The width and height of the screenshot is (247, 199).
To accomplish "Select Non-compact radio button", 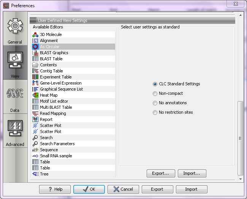I will pyautogui.click(x=155, y=94).
